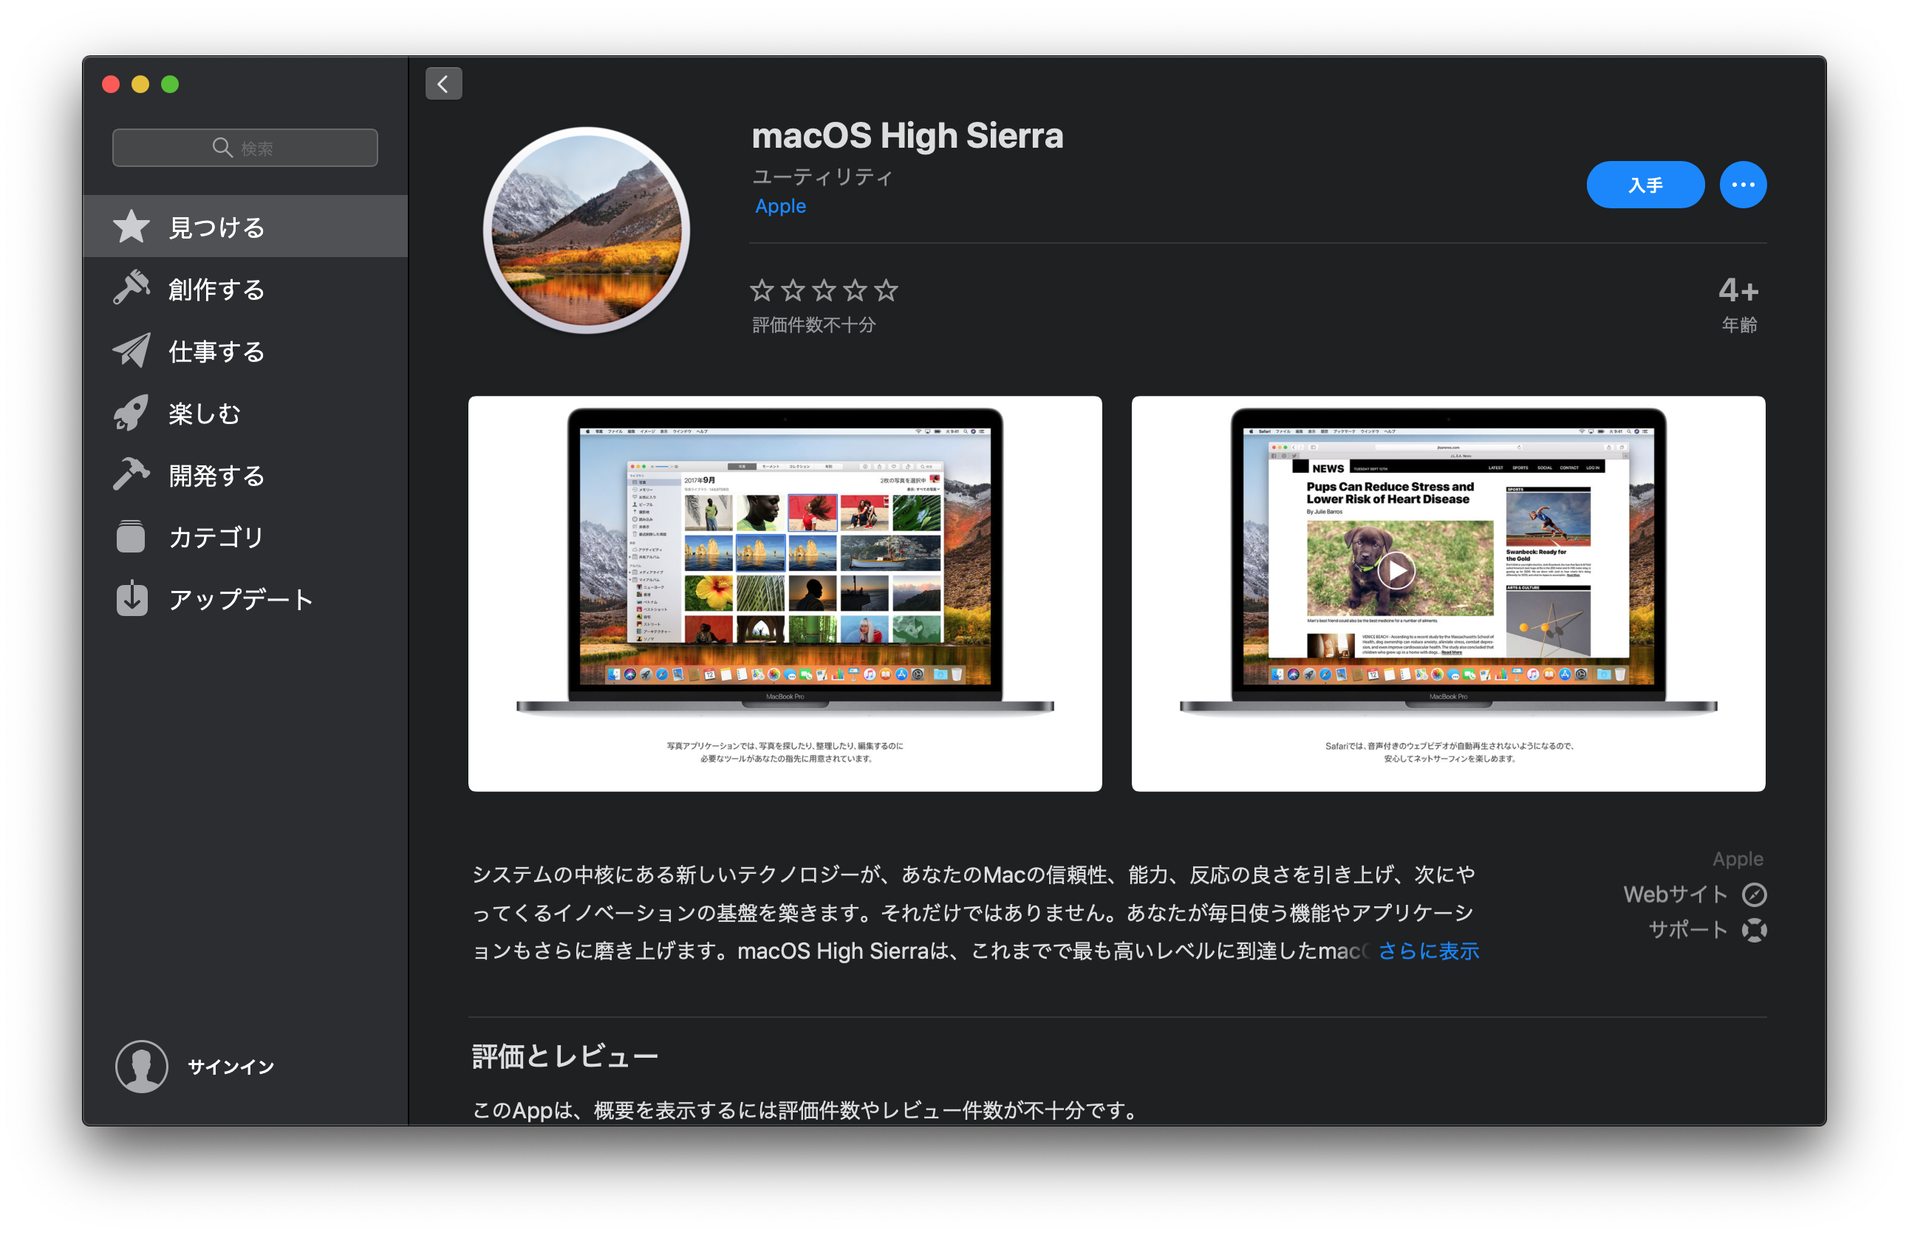Open the three-dots more options menu

(x=1742, y=185)
